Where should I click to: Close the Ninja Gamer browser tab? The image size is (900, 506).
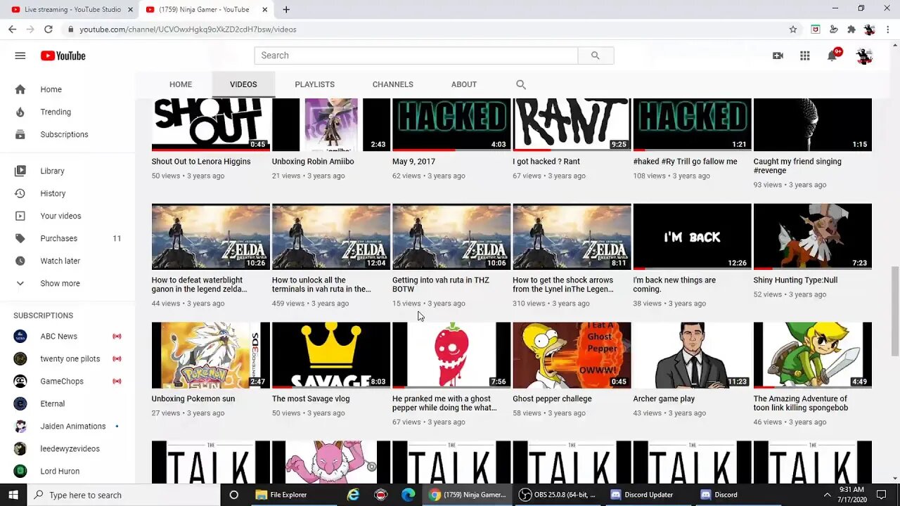click(264, 10)
